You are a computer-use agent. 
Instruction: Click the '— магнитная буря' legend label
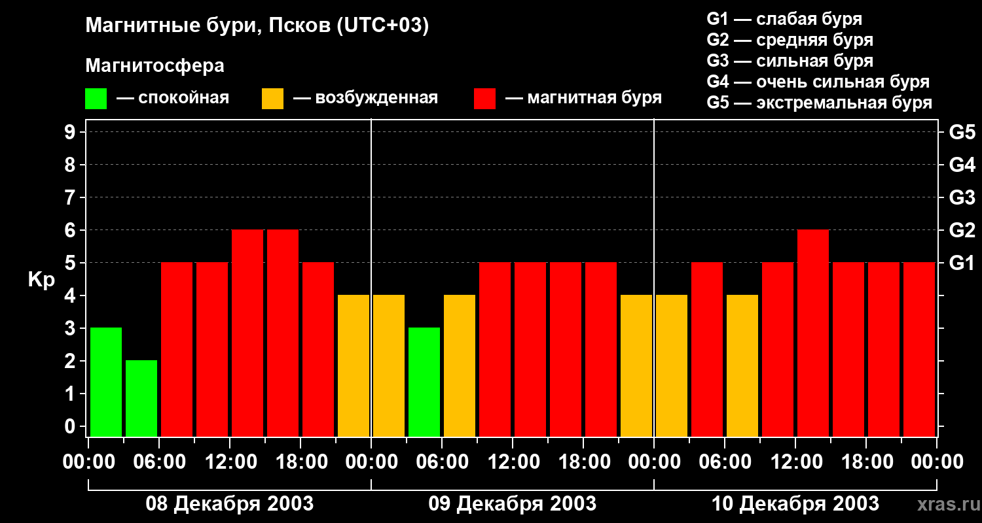[x=583, y=98]
